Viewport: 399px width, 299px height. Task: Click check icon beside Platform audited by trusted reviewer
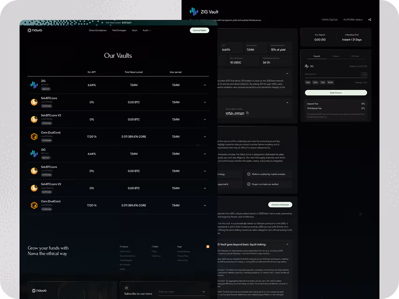(x=249, y=174)
